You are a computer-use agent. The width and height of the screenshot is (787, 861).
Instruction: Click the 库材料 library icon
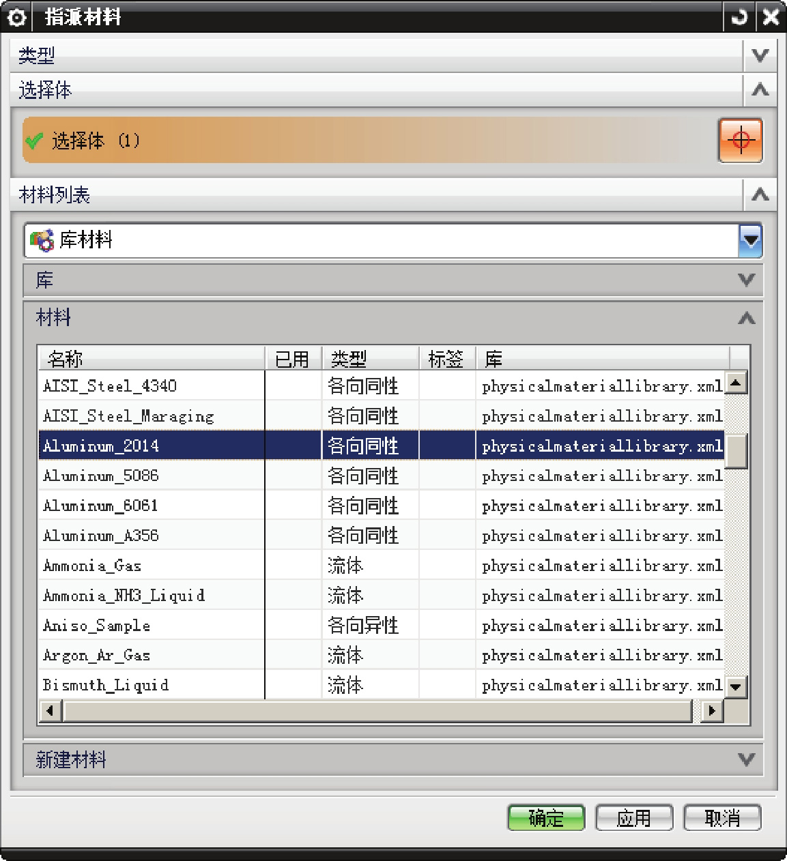click(42, 240)
